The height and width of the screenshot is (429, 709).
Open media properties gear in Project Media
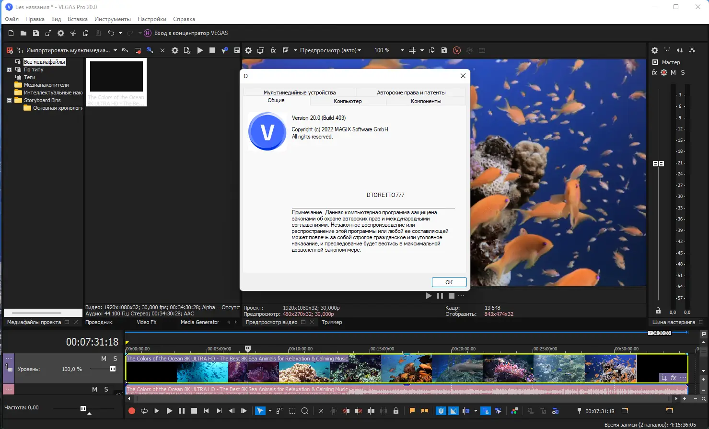coord(175,50)
